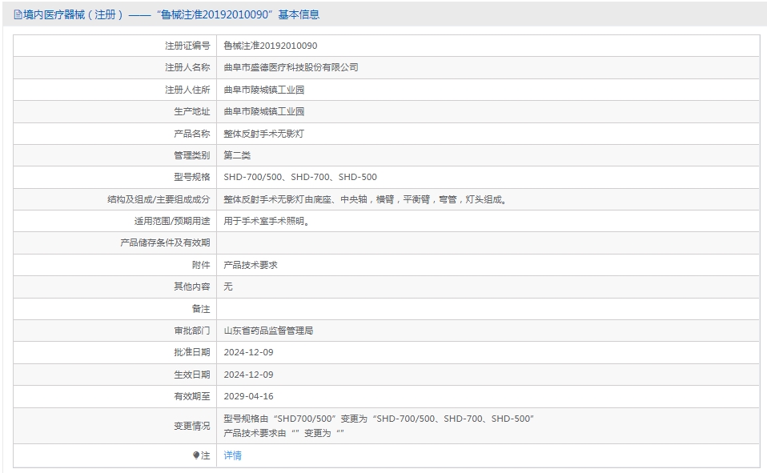The width and height of the screenshot is (767, 473).
Task: Click the 生产地址 label
Action: (192, 111)
